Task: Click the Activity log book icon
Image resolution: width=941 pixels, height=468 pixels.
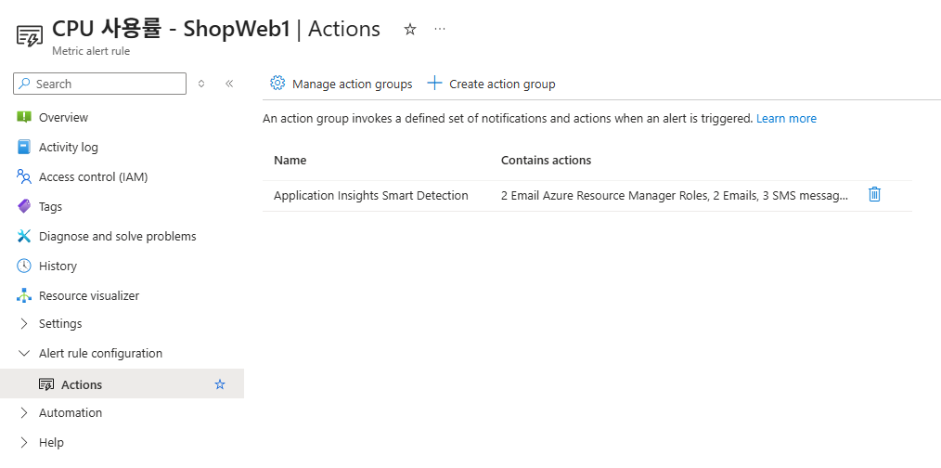Action: (x=24, y=148)
